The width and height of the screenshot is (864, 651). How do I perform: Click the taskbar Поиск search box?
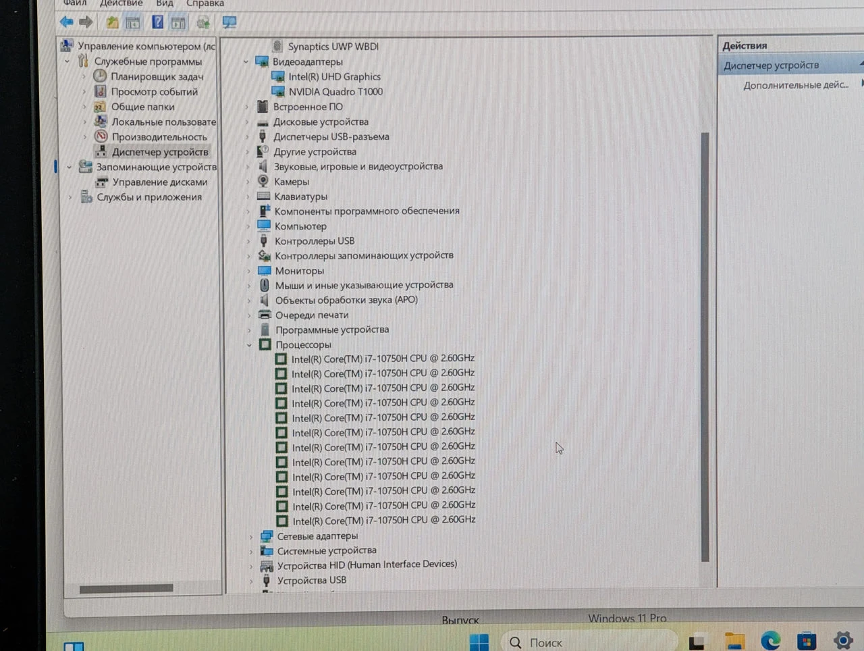pyautogui.click(x=589, y=642)
